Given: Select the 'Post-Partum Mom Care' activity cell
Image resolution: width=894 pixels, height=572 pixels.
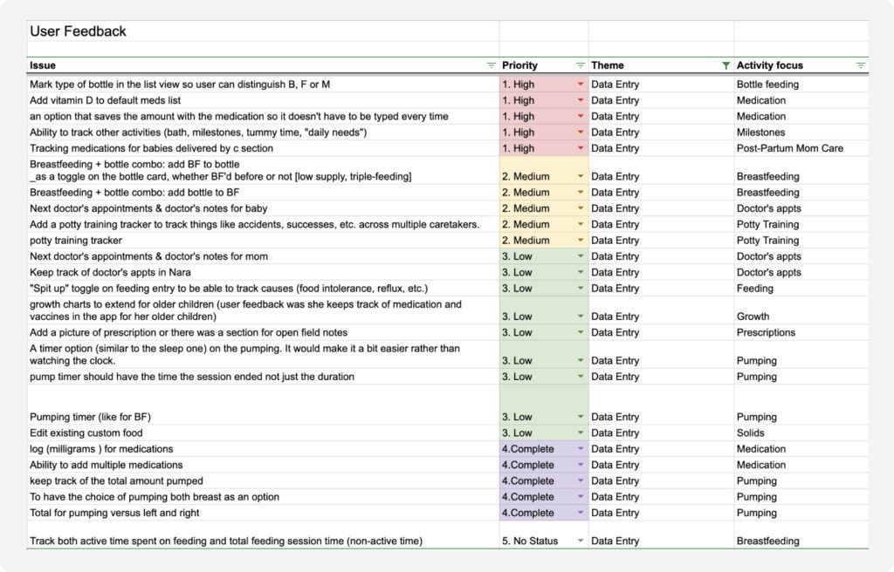Looking at the screenshot, I should click(x=801, y=148).
